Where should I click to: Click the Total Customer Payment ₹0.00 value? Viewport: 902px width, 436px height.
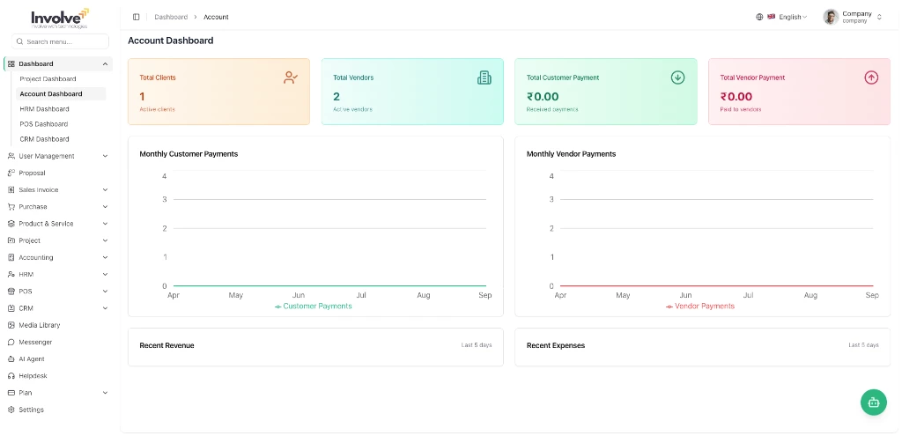543,97
